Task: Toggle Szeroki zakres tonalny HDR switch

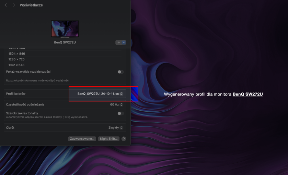Action: click(x=120, y=113)
